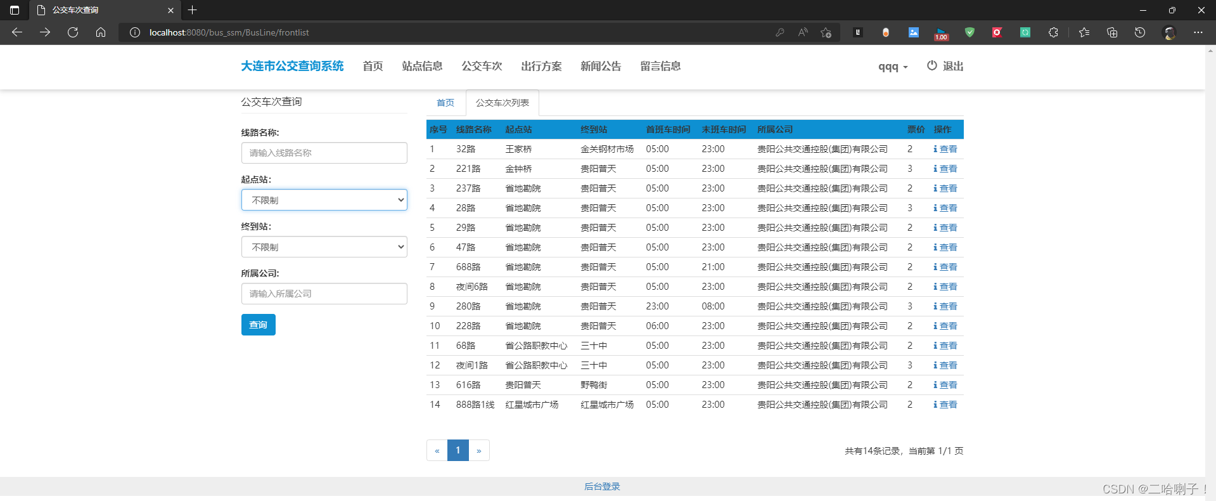Open 新闻公告 navigation item
Viewport: 1216px width, 501px height.
[x=601, y=66]
